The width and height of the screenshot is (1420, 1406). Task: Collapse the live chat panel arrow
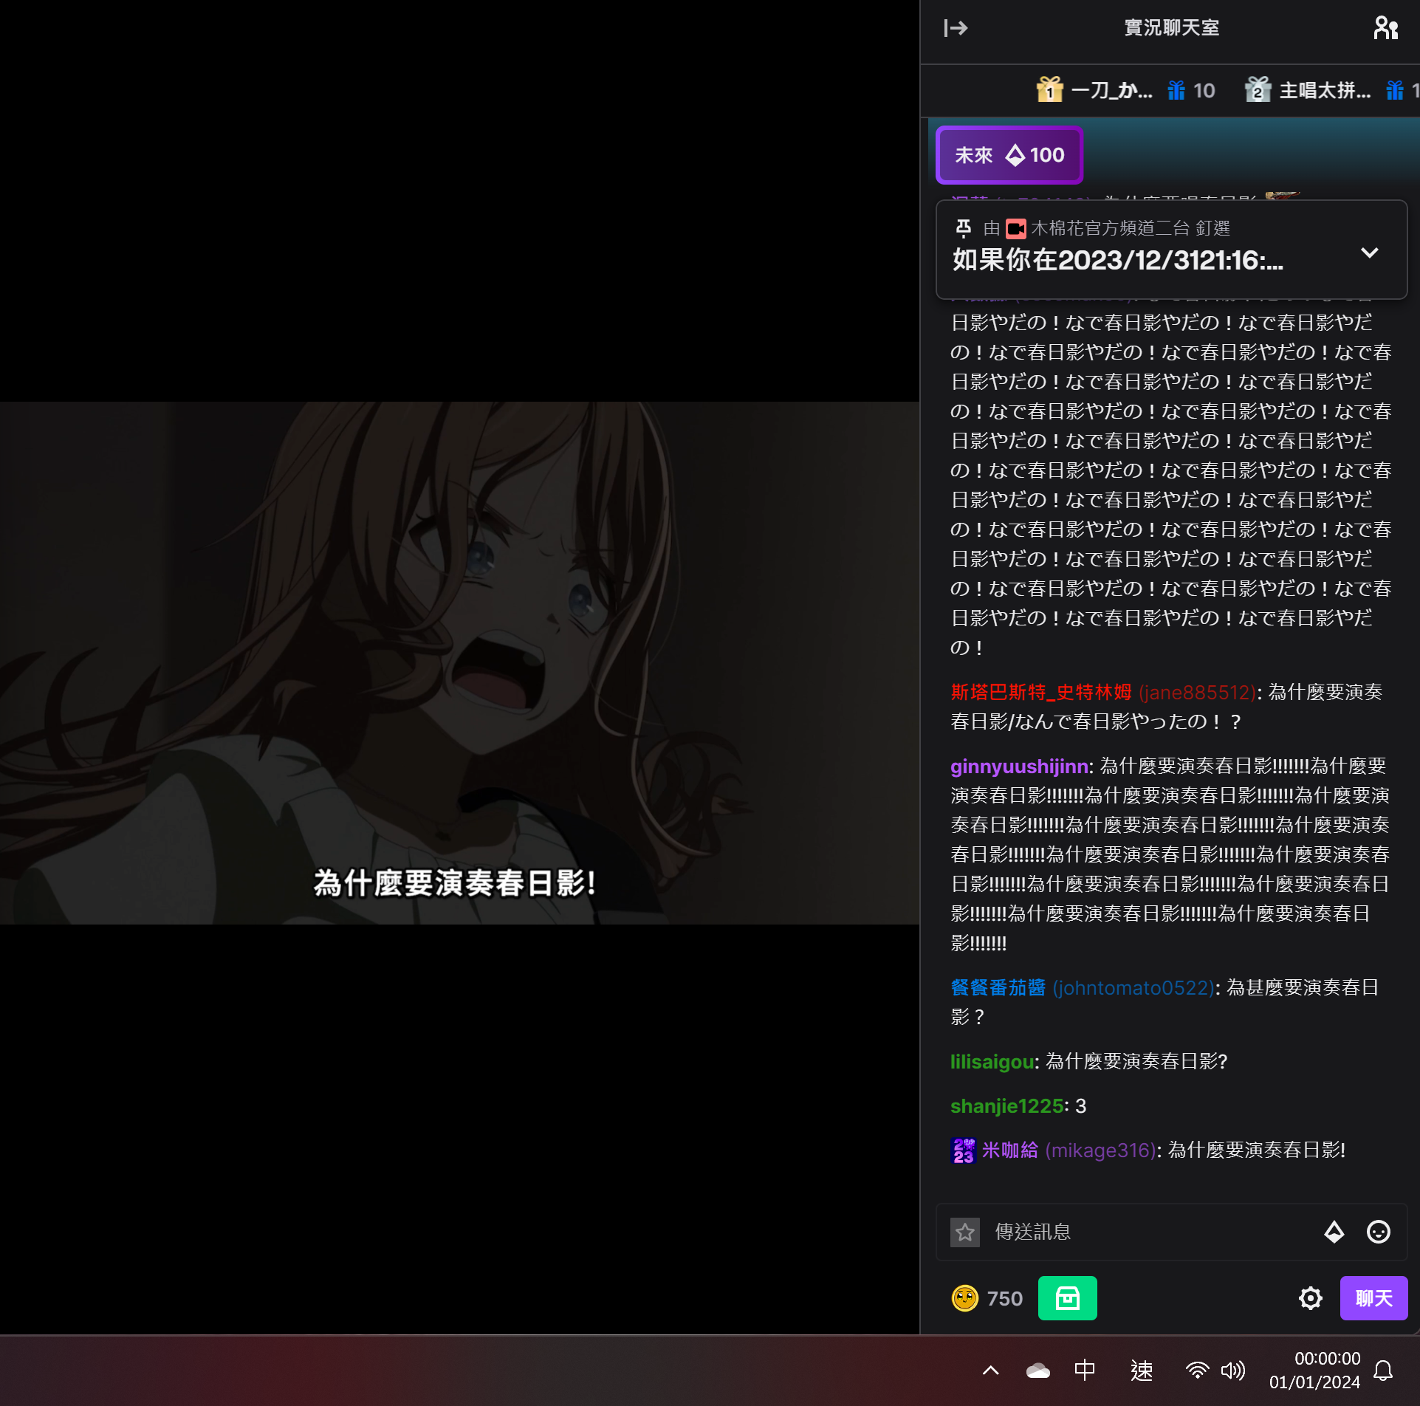[956, 28]
